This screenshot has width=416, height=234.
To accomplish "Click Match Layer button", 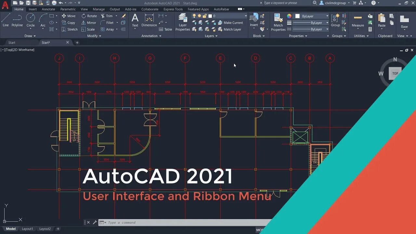I will click(x=230, y=29).
